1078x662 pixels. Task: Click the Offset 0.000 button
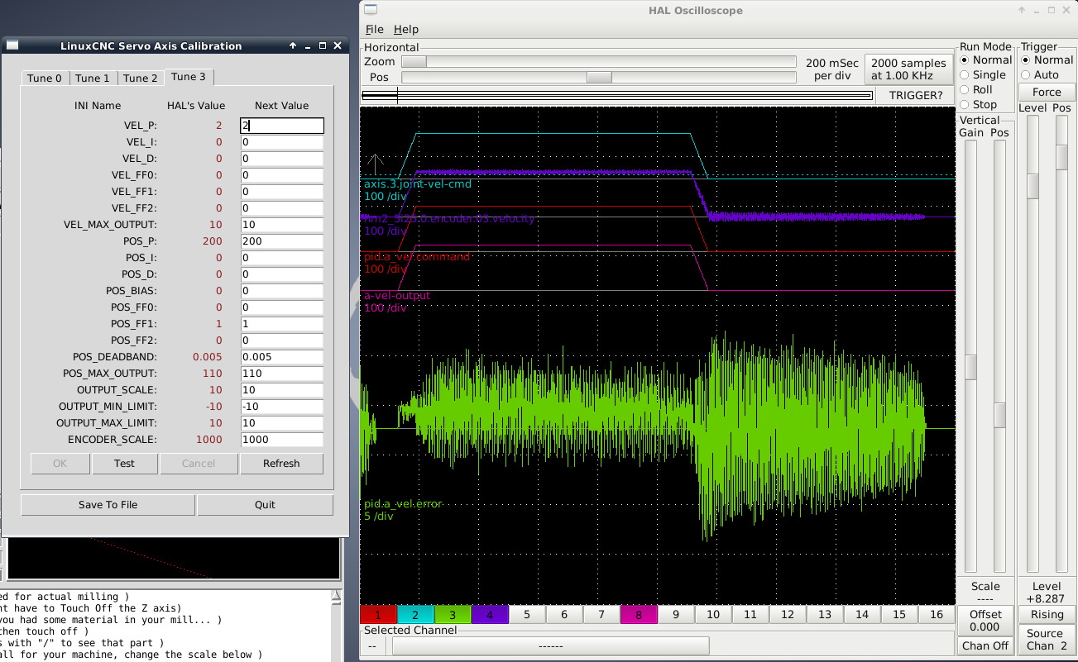985,621
